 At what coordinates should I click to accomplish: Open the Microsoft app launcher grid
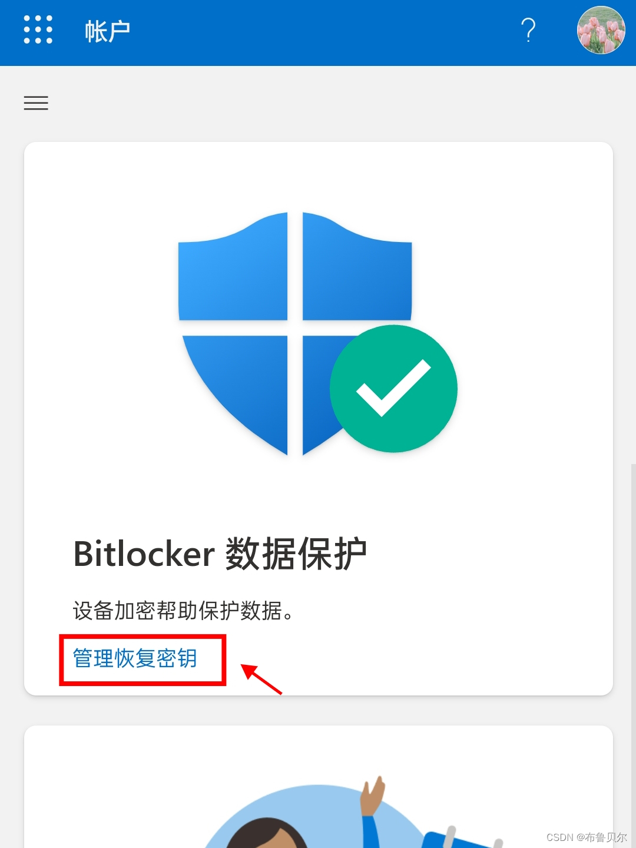coord(38,29)
